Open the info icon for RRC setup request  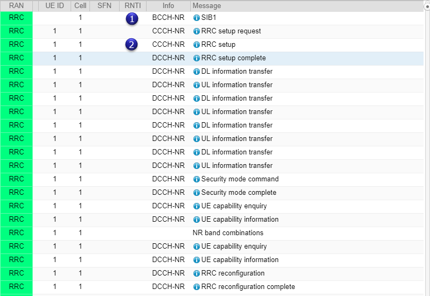tap(196, 31)
